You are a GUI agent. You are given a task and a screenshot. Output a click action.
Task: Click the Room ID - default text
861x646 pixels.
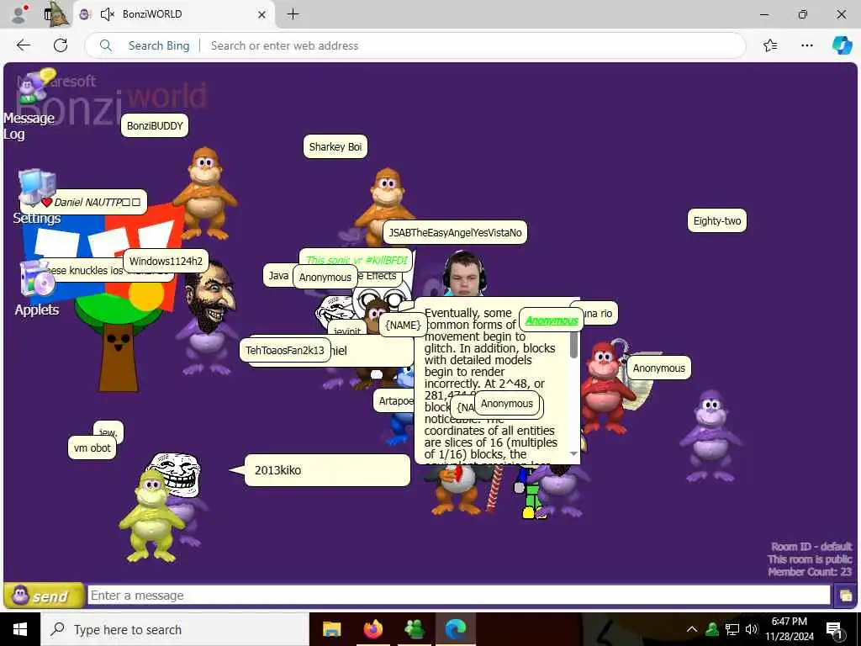[811, 547]
